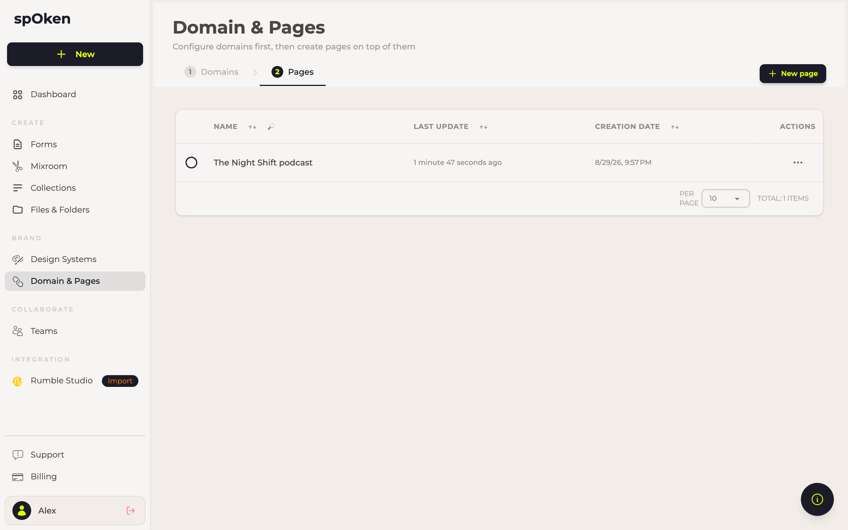Click the Billing card icon

(18, 477)
